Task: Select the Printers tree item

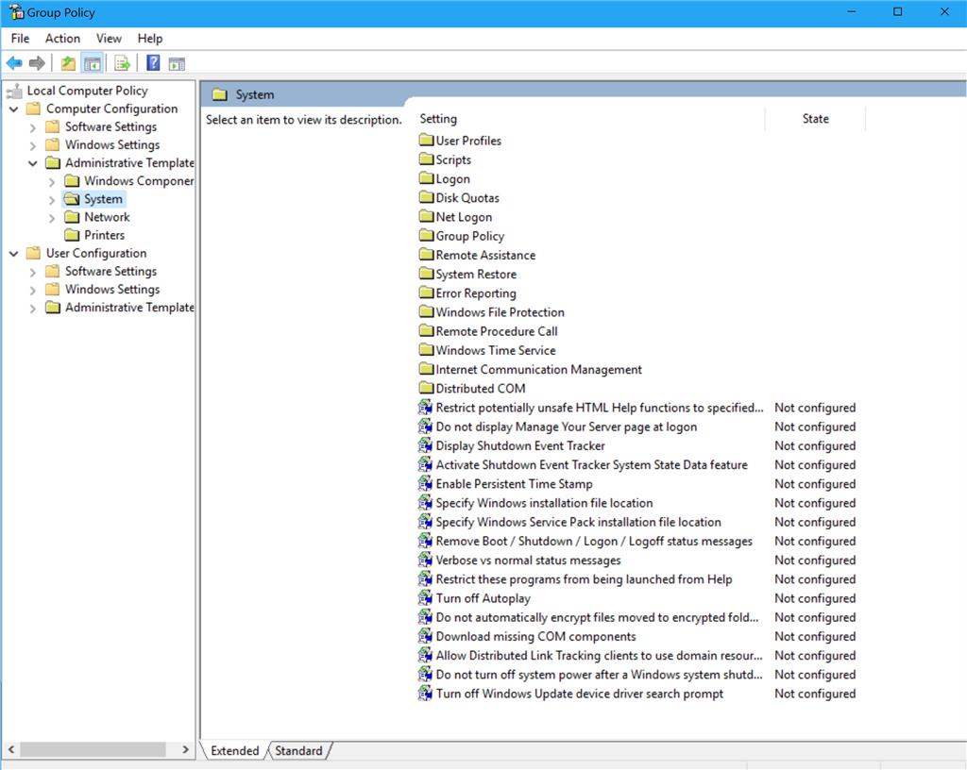Action: (104, 235)
